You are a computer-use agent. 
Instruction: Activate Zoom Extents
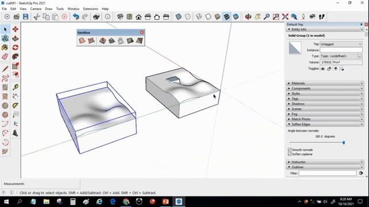coord(285,17)
